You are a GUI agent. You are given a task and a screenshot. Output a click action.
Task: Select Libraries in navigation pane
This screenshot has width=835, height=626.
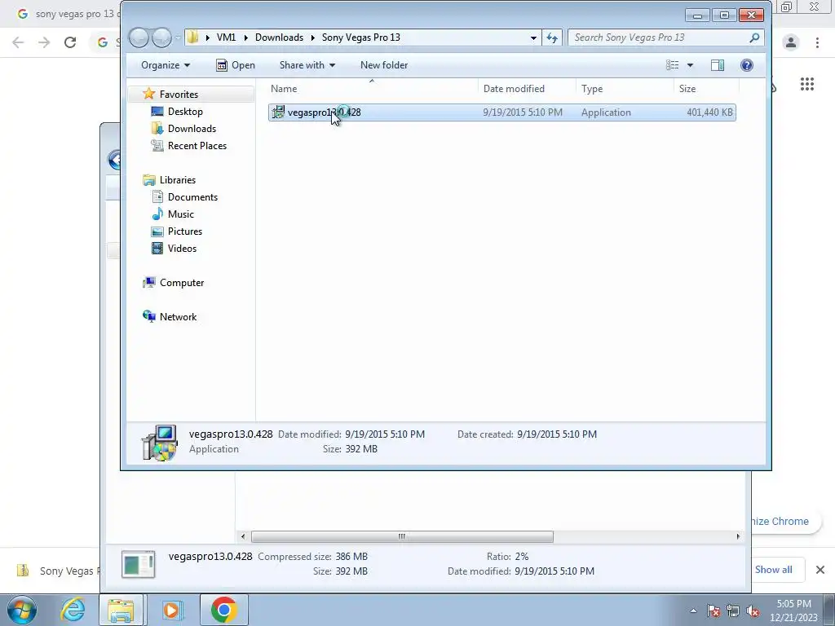(177, 180)
